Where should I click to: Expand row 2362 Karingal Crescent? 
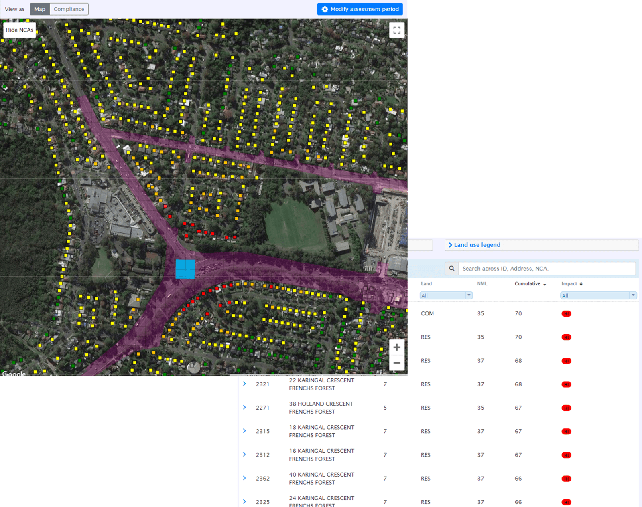(244, 478)
